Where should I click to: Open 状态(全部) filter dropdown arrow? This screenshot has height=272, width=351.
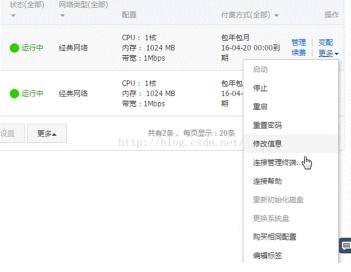[13, 16]
